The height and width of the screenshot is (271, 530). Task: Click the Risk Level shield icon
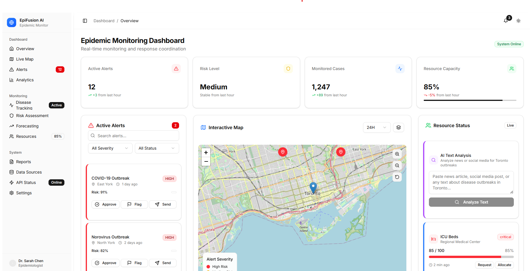[288, 69]
